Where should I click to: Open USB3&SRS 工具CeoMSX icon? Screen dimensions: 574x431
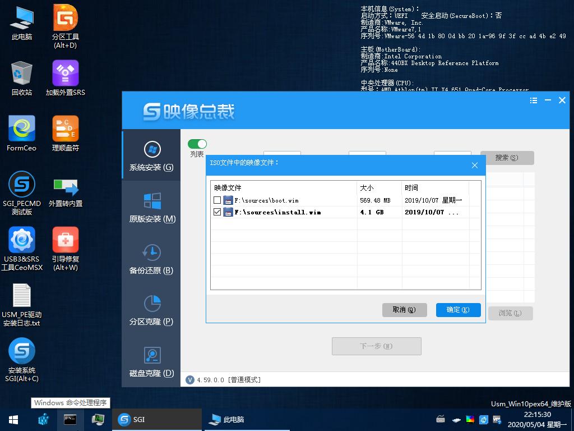22,249
